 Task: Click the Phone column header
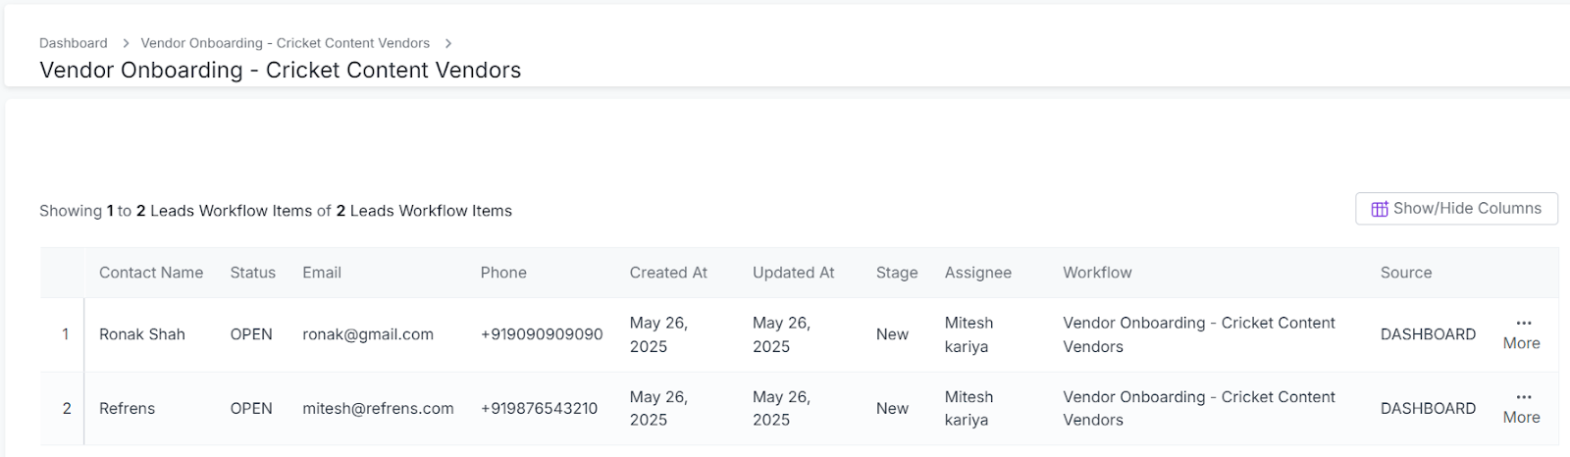click(503, 273)
